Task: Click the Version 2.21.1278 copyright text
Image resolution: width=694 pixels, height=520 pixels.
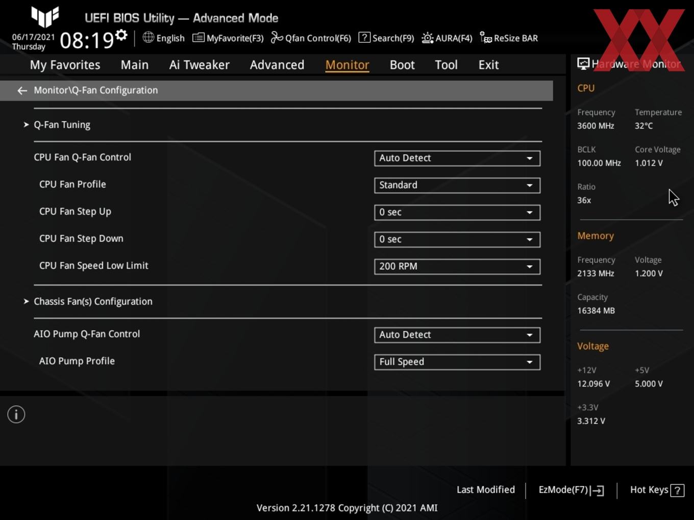Action: (x=347, y=508)
